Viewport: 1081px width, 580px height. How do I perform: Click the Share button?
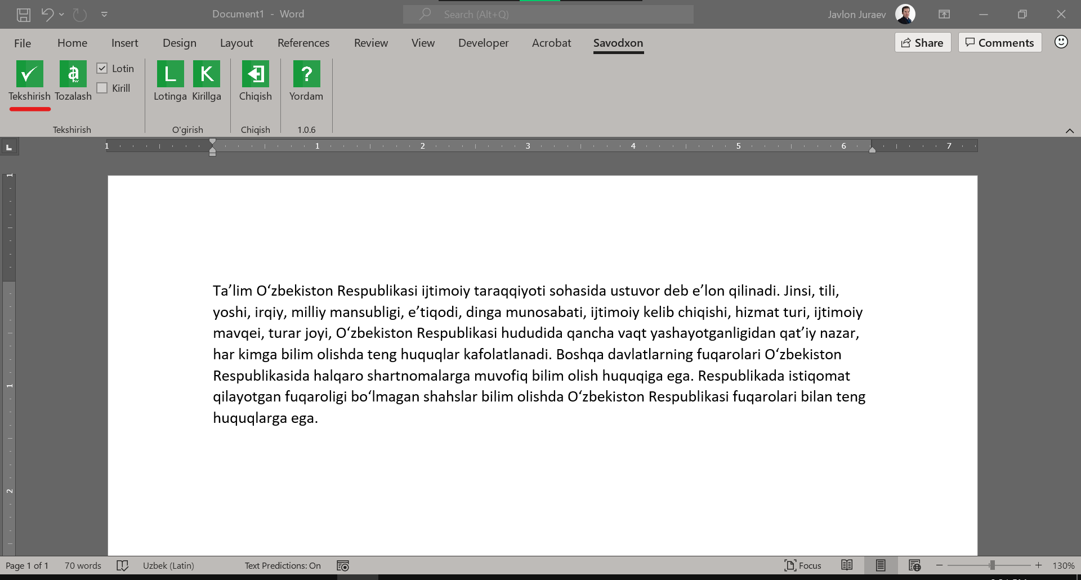[x=922, y=43]
